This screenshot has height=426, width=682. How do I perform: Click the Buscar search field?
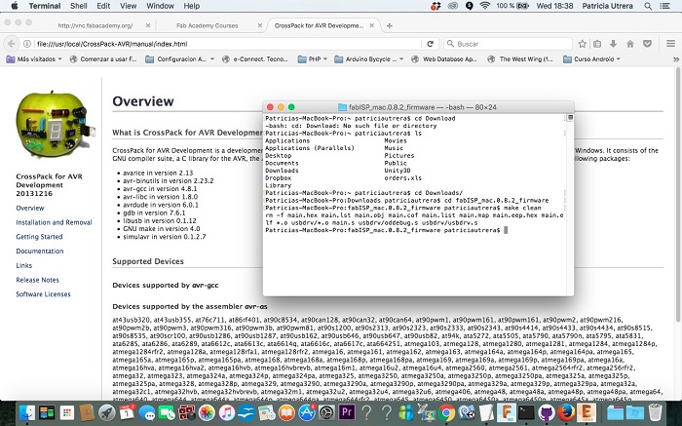(508, 44)
